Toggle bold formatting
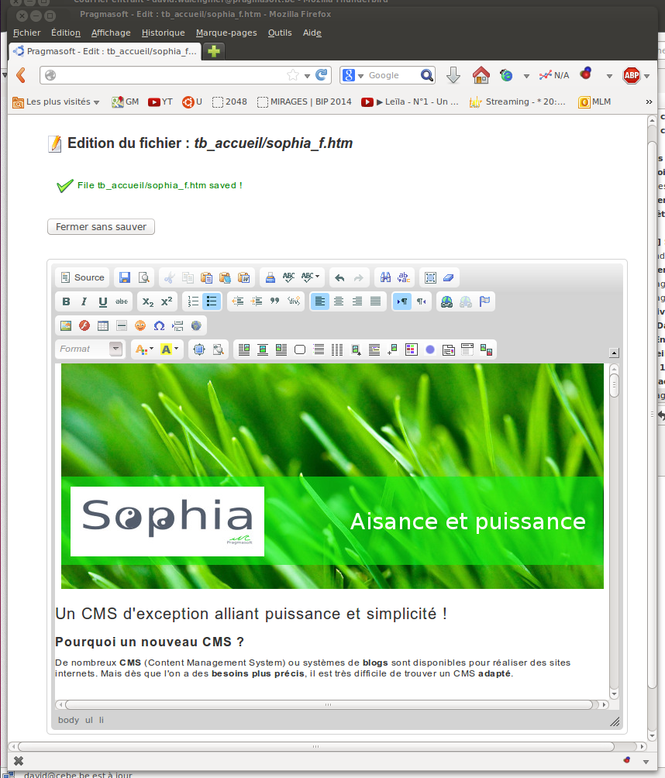The image size is (665, 778). point(66,301)
